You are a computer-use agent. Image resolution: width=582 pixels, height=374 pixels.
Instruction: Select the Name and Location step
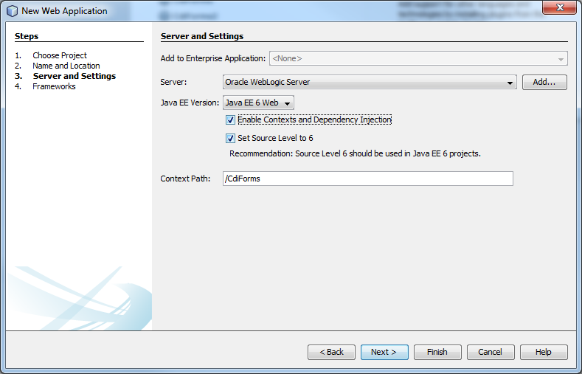[x=66, y=66]
